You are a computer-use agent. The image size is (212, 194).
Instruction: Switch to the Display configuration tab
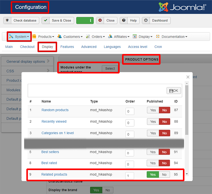tap(47, 47)
